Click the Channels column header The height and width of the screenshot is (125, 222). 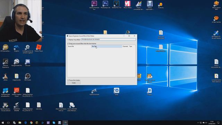click(125, 46)
